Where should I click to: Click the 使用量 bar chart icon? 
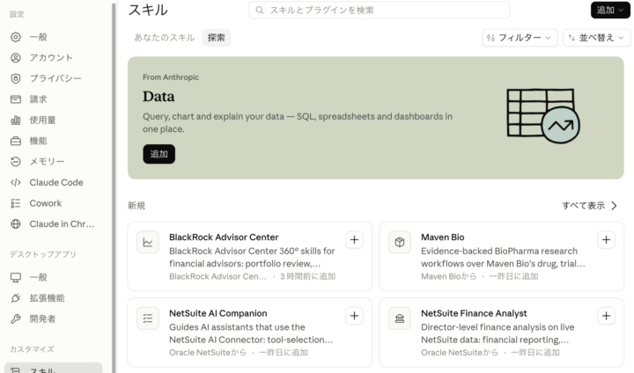click(16, 120)
